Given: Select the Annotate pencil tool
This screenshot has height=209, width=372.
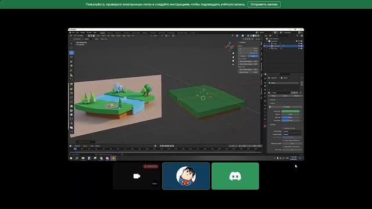Looking at the screenshot, I should click(x=71, y=70).
